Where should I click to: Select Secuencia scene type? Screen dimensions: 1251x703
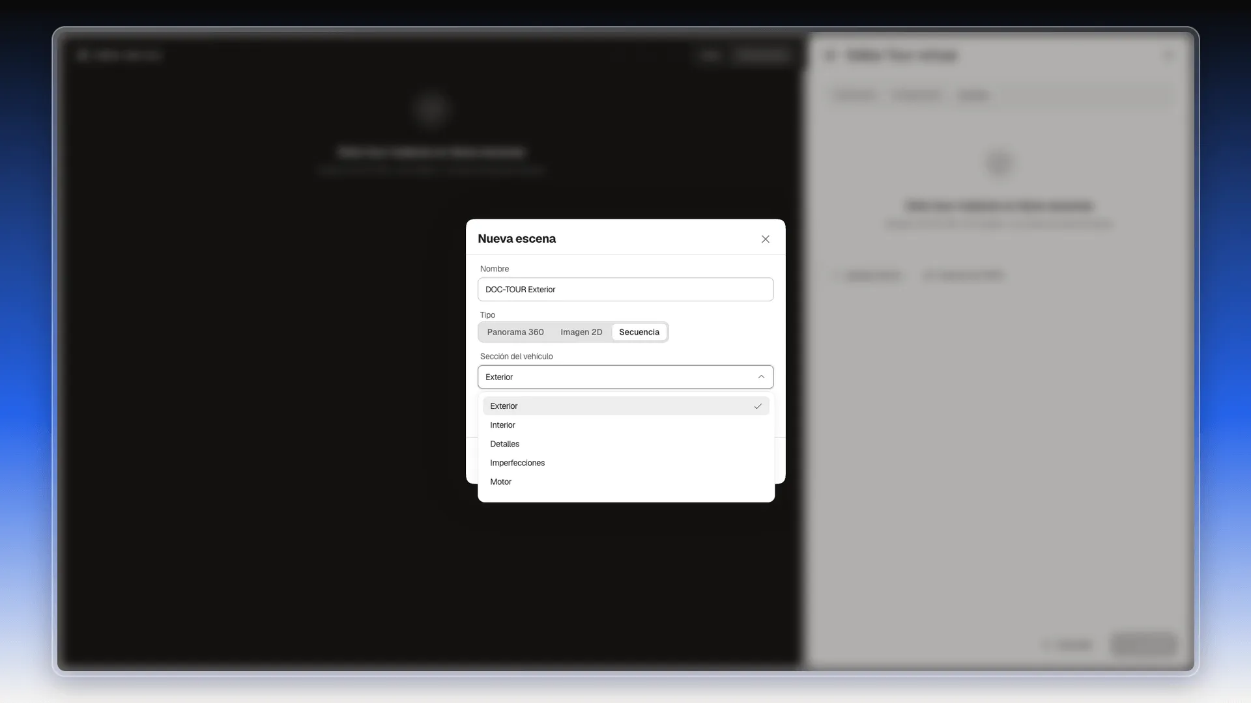coord(639,332)
